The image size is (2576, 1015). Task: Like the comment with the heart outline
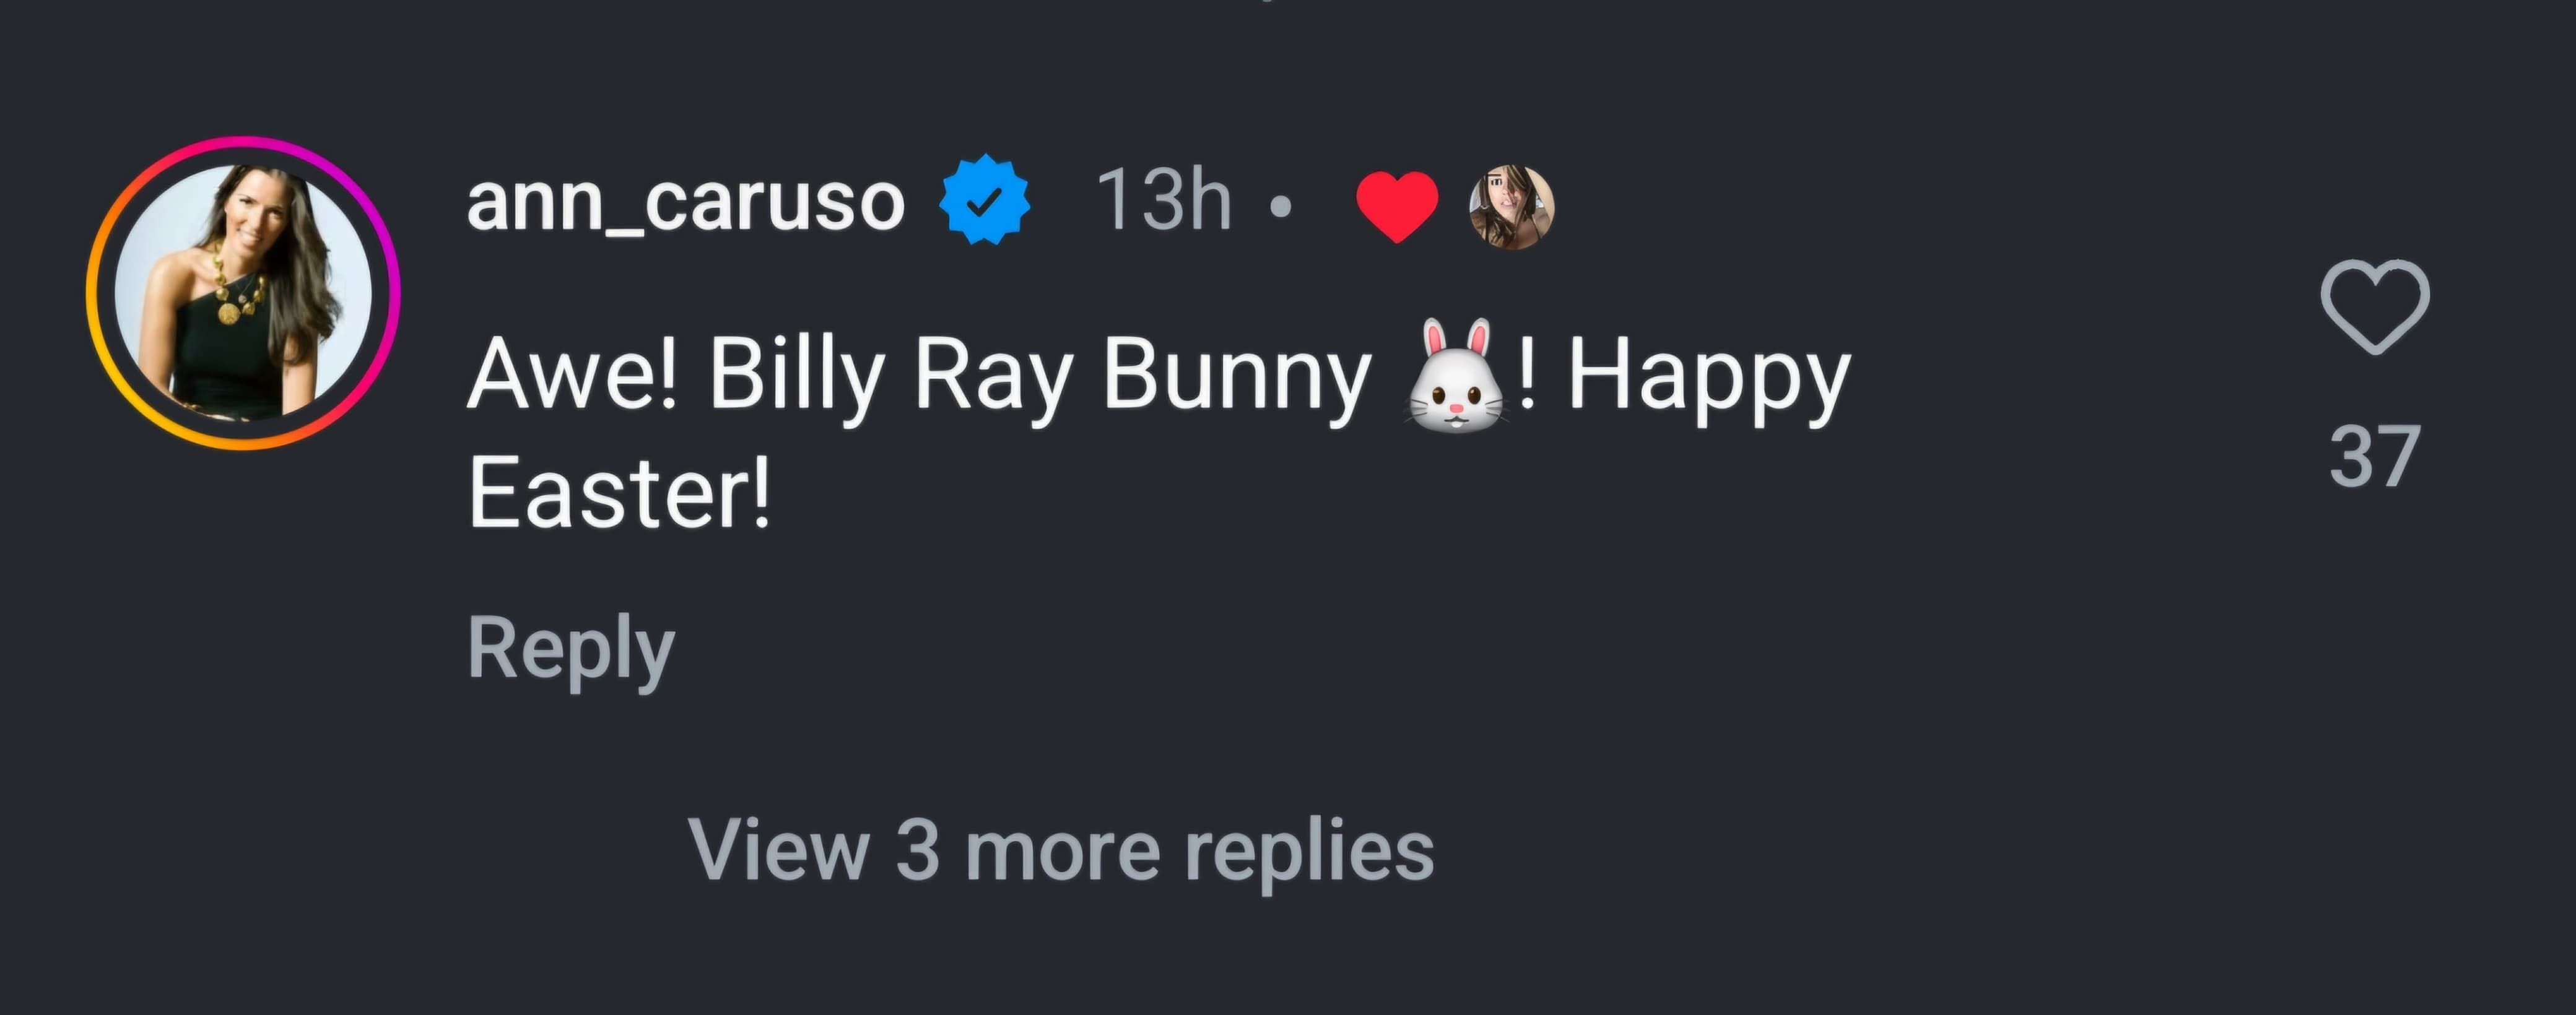tap(2374, 306)
